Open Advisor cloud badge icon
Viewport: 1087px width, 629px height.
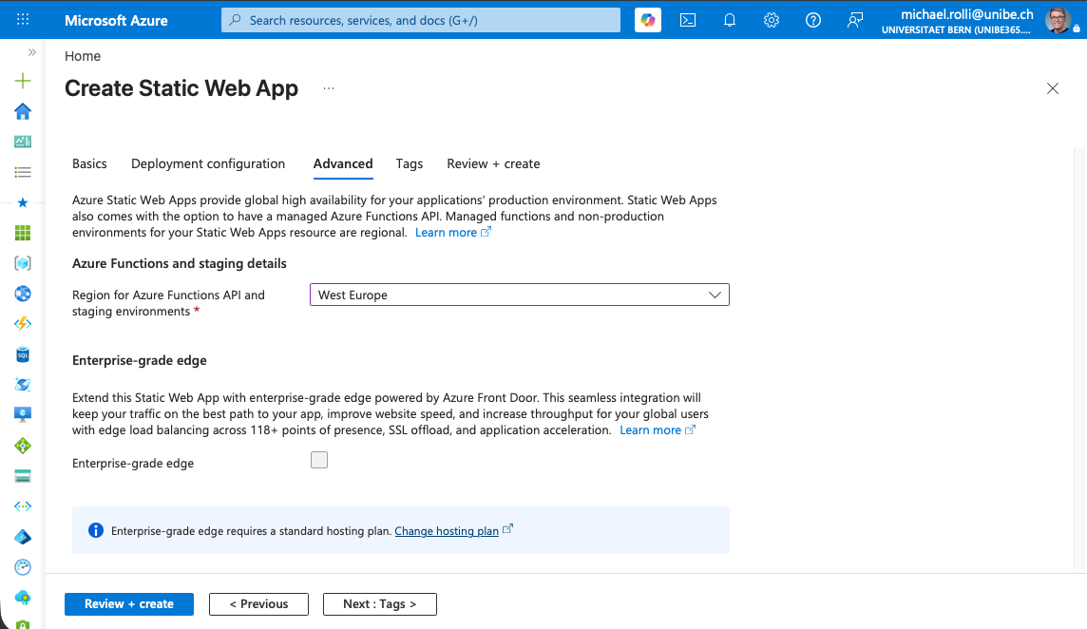click(23, 598)
